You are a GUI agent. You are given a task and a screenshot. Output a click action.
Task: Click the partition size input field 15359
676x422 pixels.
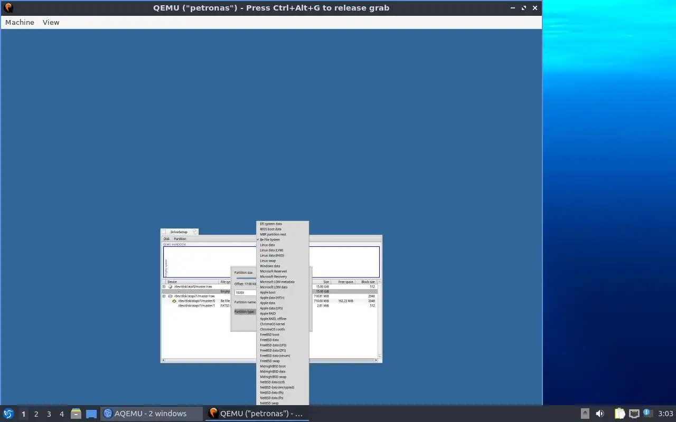[x=245, y=292]
